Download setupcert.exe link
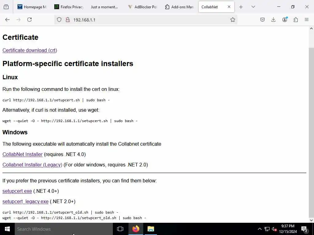Image resolution: width=314 pixels, height=235 pixels. pos(17,191)
